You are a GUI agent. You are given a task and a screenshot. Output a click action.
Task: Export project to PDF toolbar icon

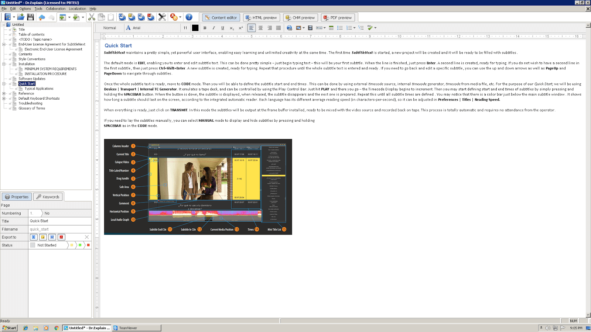151,17
